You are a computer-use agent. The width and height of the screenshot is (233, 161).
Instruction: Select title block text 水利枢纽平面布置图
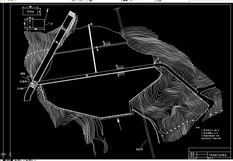[x=218, y=155]
